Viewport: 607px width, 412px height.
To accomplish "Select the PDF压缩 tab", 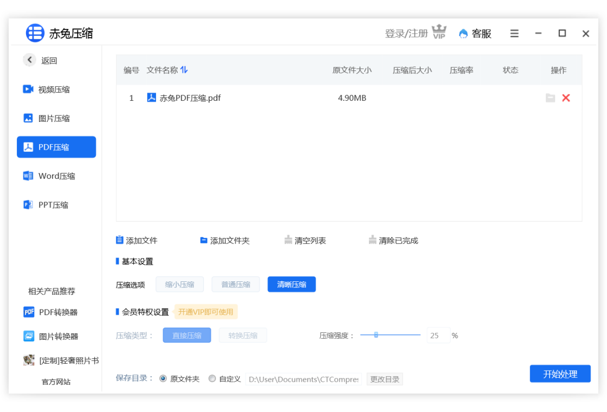I will 56,147.
